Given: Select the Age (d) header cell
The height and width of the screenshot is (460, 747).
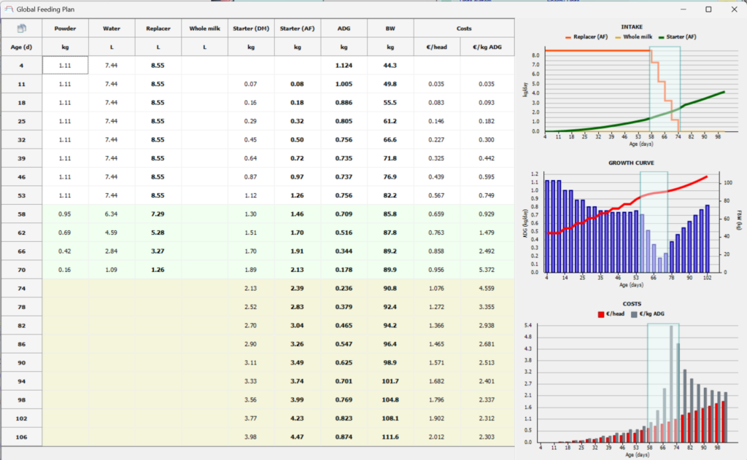Looking at the screenshot, I should [21, 47].
